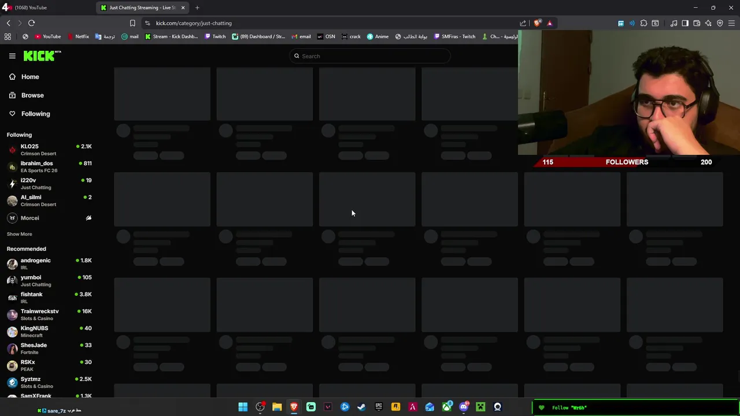Click the address bar URL
The image size is (740, 416).
194,23
